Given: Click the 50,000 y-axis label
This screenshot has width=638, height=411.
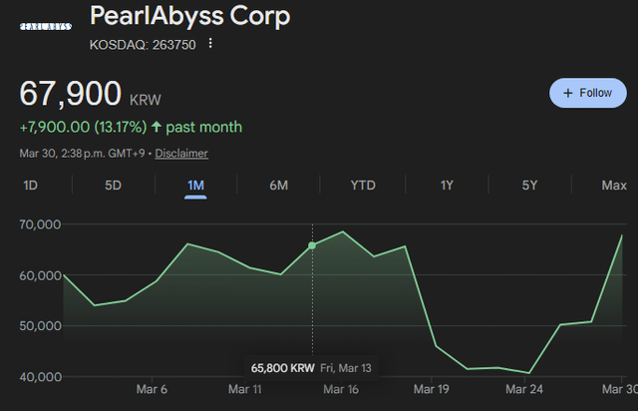Looking at the screenshot, I should [x=40, y=326].
